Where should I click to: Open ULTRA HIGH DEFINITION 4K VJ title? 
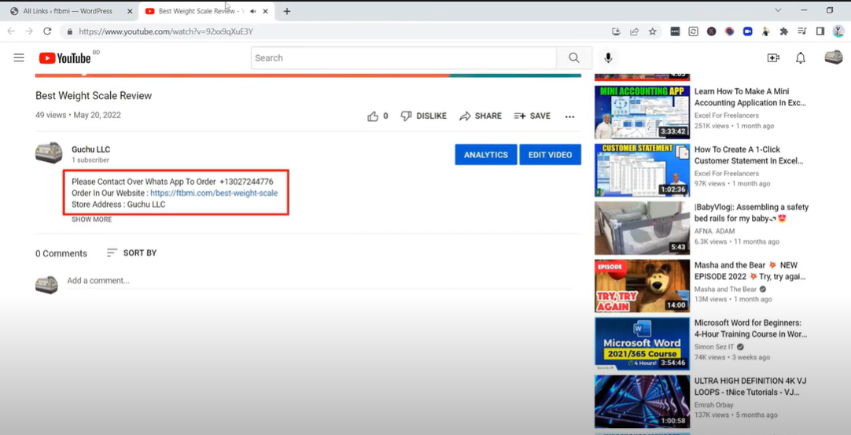coord(750,386)
